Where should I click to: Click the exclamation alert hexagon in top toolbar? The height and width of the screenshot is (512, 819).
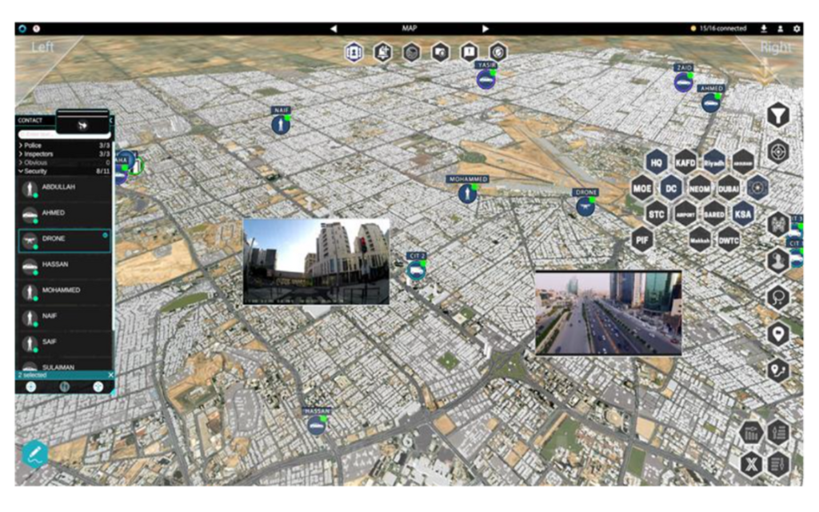click(469, 50)
